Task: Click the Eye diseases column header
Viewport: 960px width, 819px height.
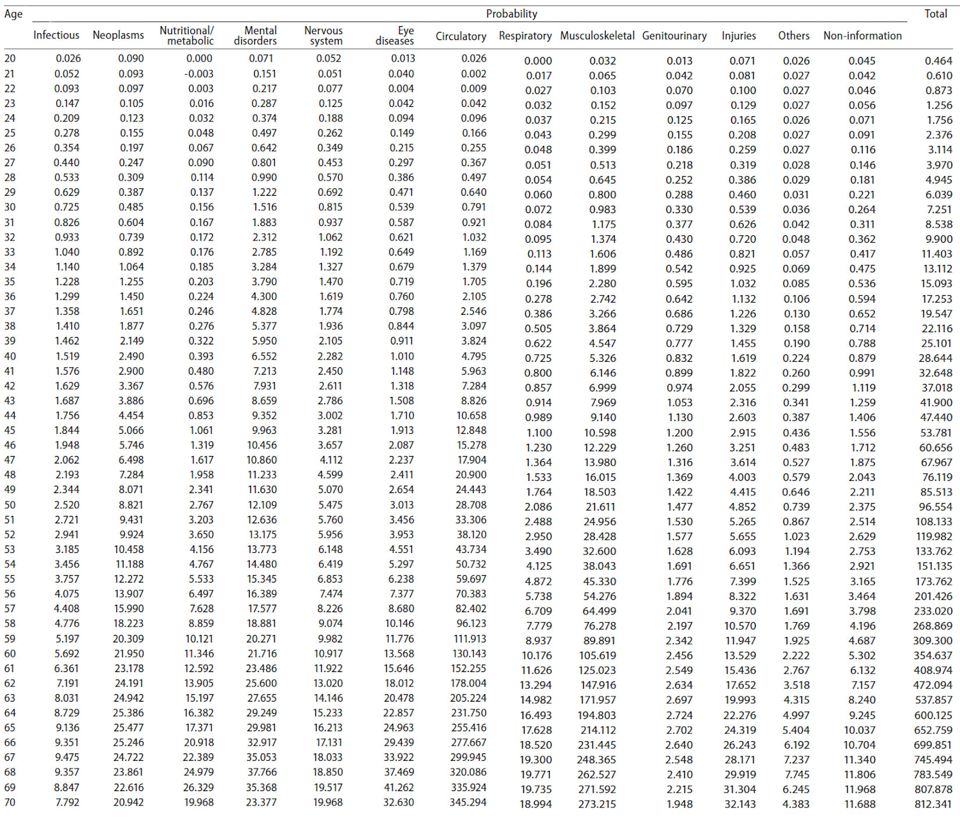Action: [395, 35]
